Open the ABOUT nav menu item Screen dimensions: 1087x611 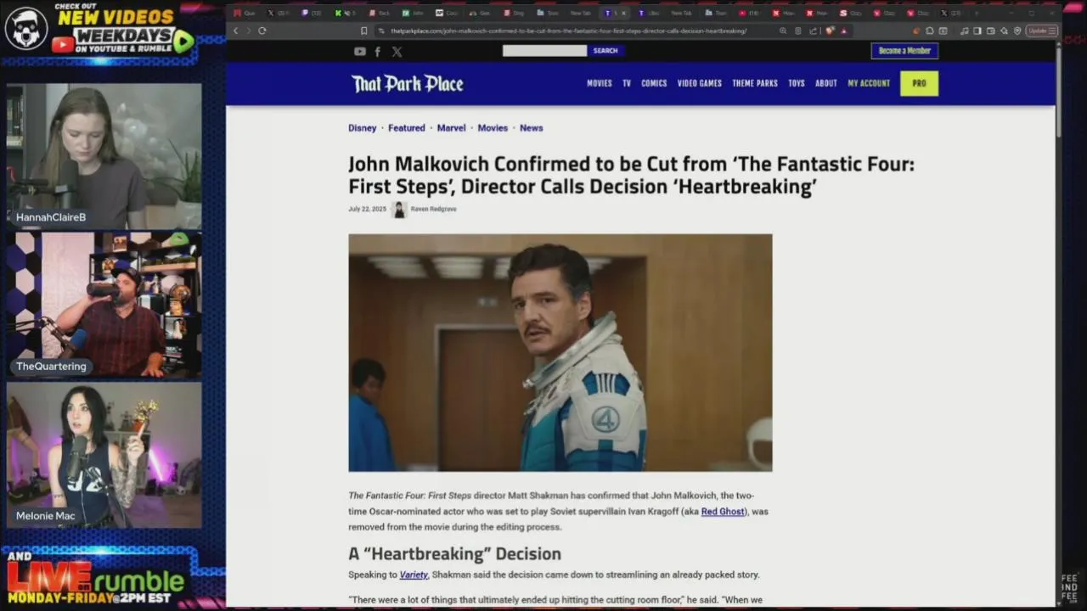[826, 83]
